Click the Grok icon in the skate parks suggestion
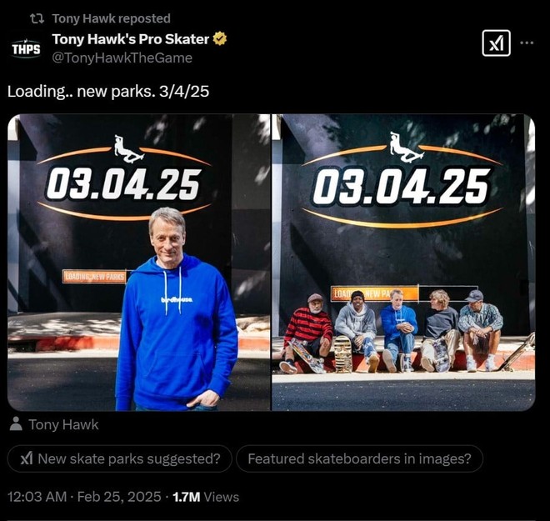 coord(26,458)
